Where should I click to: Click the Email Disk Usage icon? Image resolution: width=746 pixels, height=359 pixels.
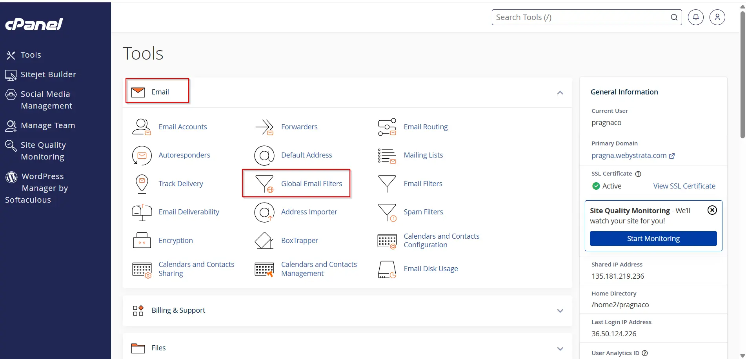[x=387, y=270]
